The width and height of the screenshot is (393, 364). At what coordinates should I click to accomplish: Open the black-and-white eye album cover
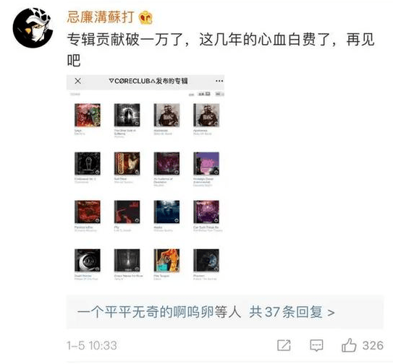pyautogui.click(x=88, y=260)
